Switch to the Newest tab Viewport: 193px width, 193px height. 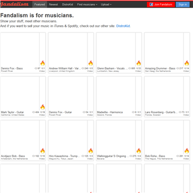pos(54,4)
